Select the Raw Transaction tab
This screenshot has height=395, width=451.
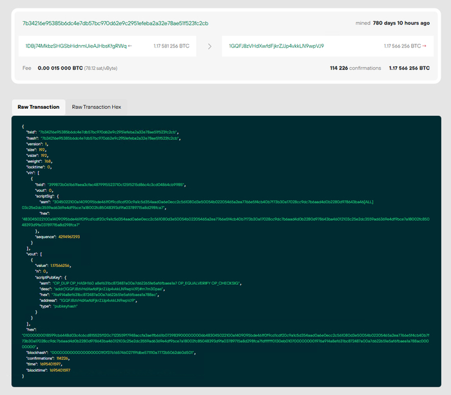click(x=39, y=107)
